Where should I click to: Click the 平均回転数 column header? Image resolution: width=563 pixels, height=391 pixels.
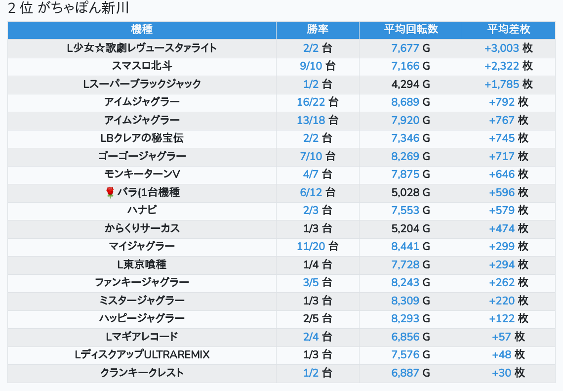(x=410, y=30)
